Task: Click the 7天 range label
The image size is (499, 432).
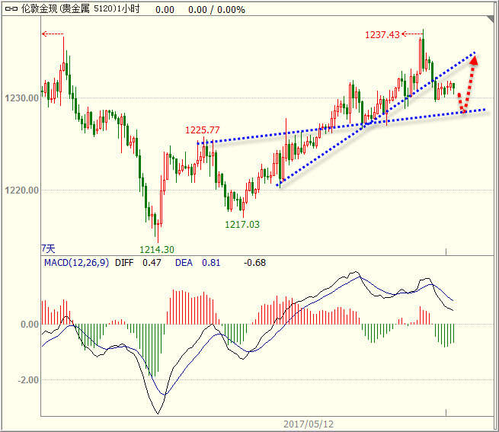Action: point(48,248)
